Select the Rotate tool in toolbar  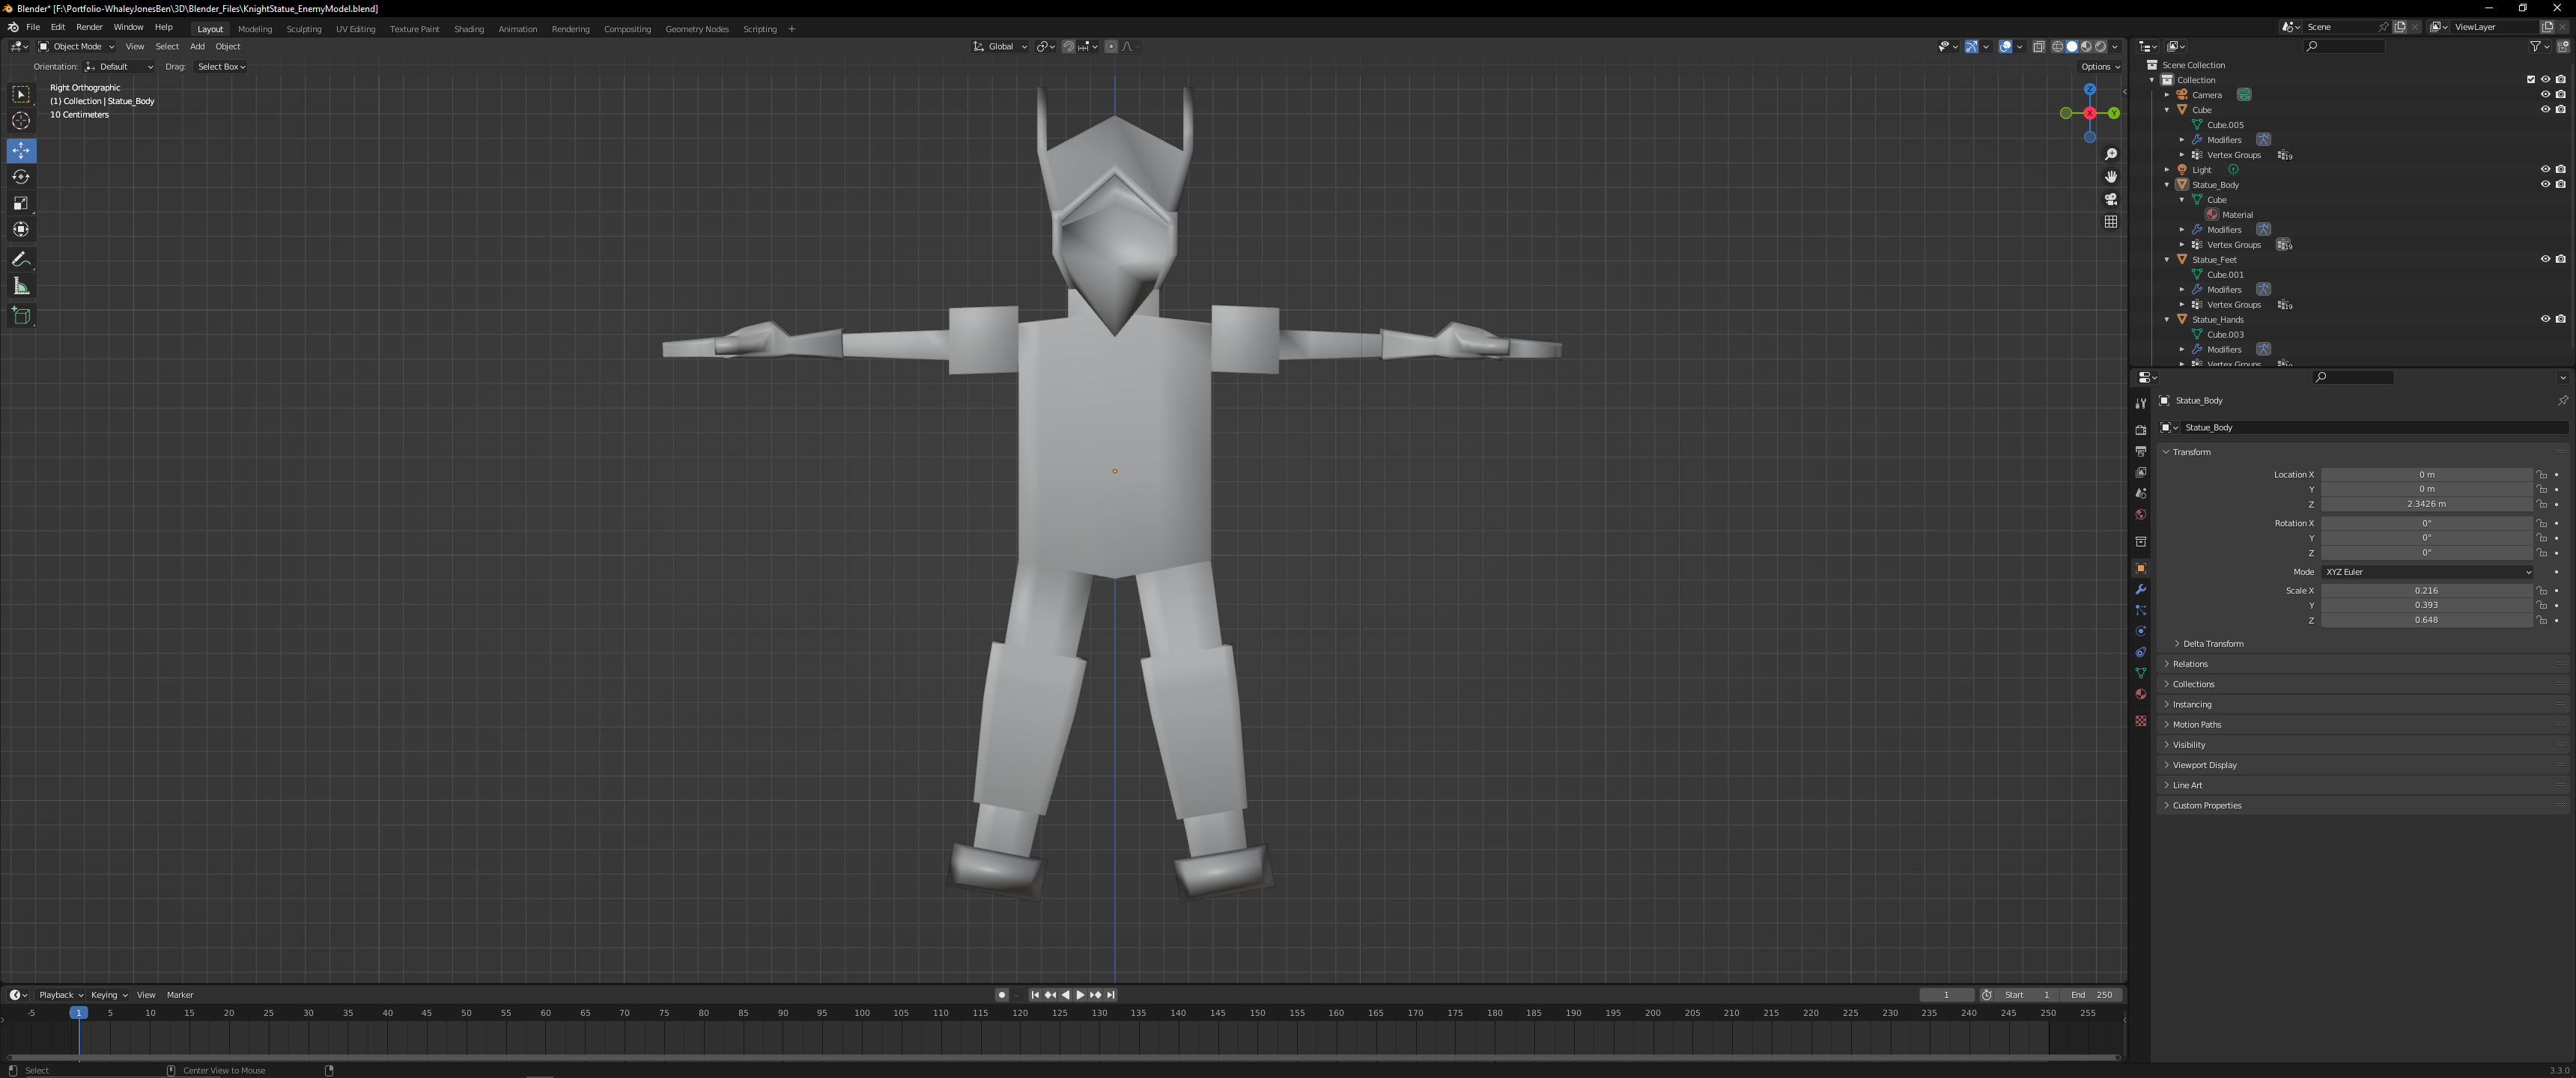pyautogui.click(x=21, y=177)
